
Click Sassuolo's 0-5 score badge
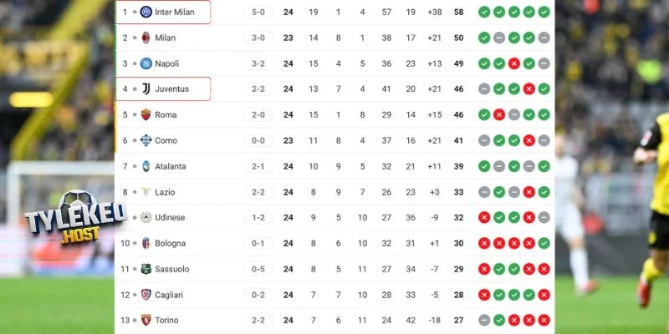pyautogui.click(x=258, y=269)
